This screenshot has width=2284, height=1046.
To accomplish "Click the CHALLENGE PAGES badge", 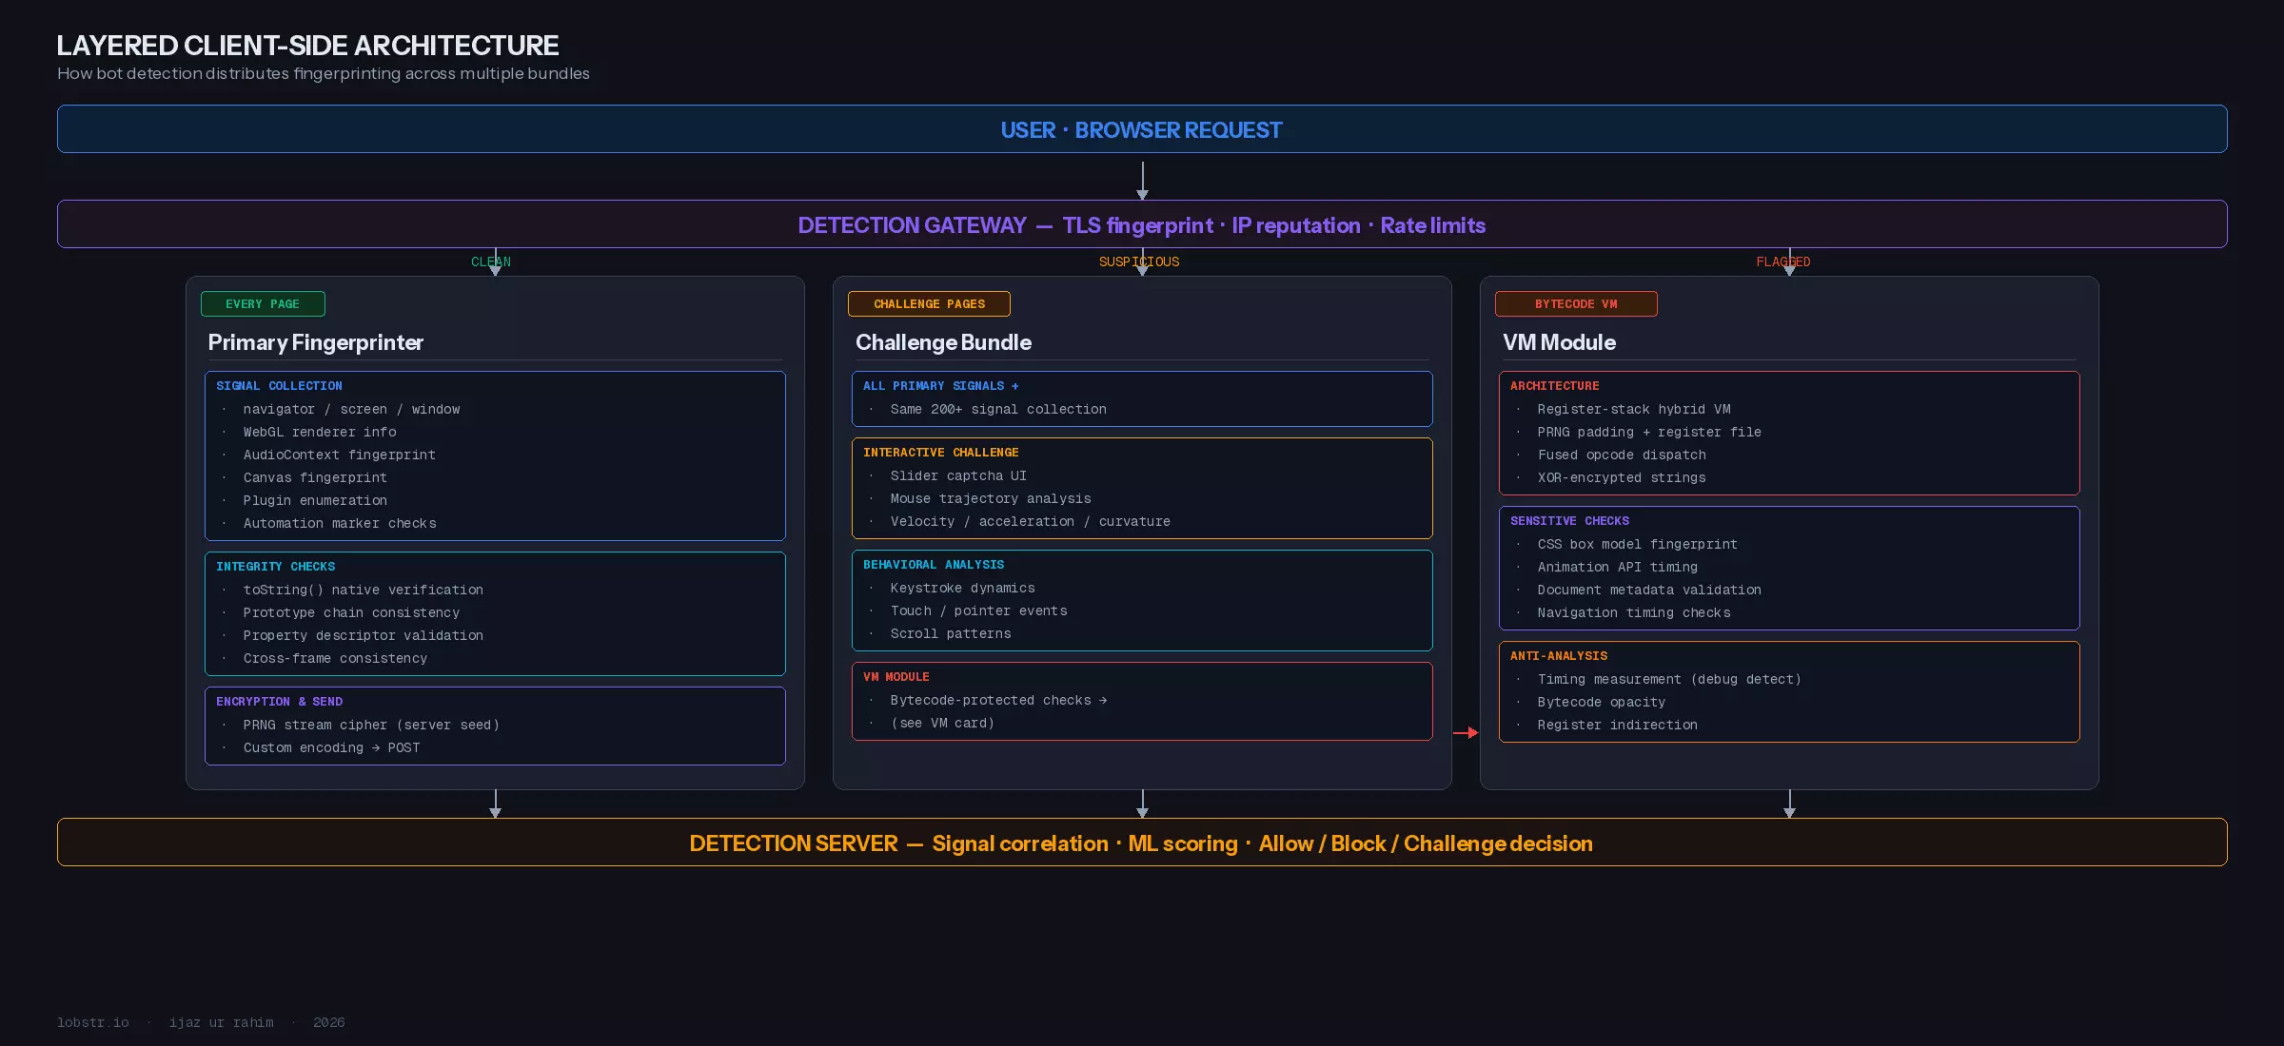I will pos(929,303).
